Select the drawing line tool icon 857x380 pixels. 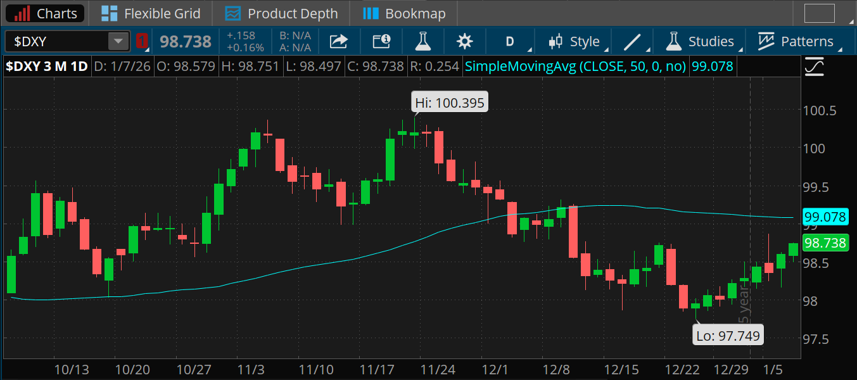click(x=633, y=41)
